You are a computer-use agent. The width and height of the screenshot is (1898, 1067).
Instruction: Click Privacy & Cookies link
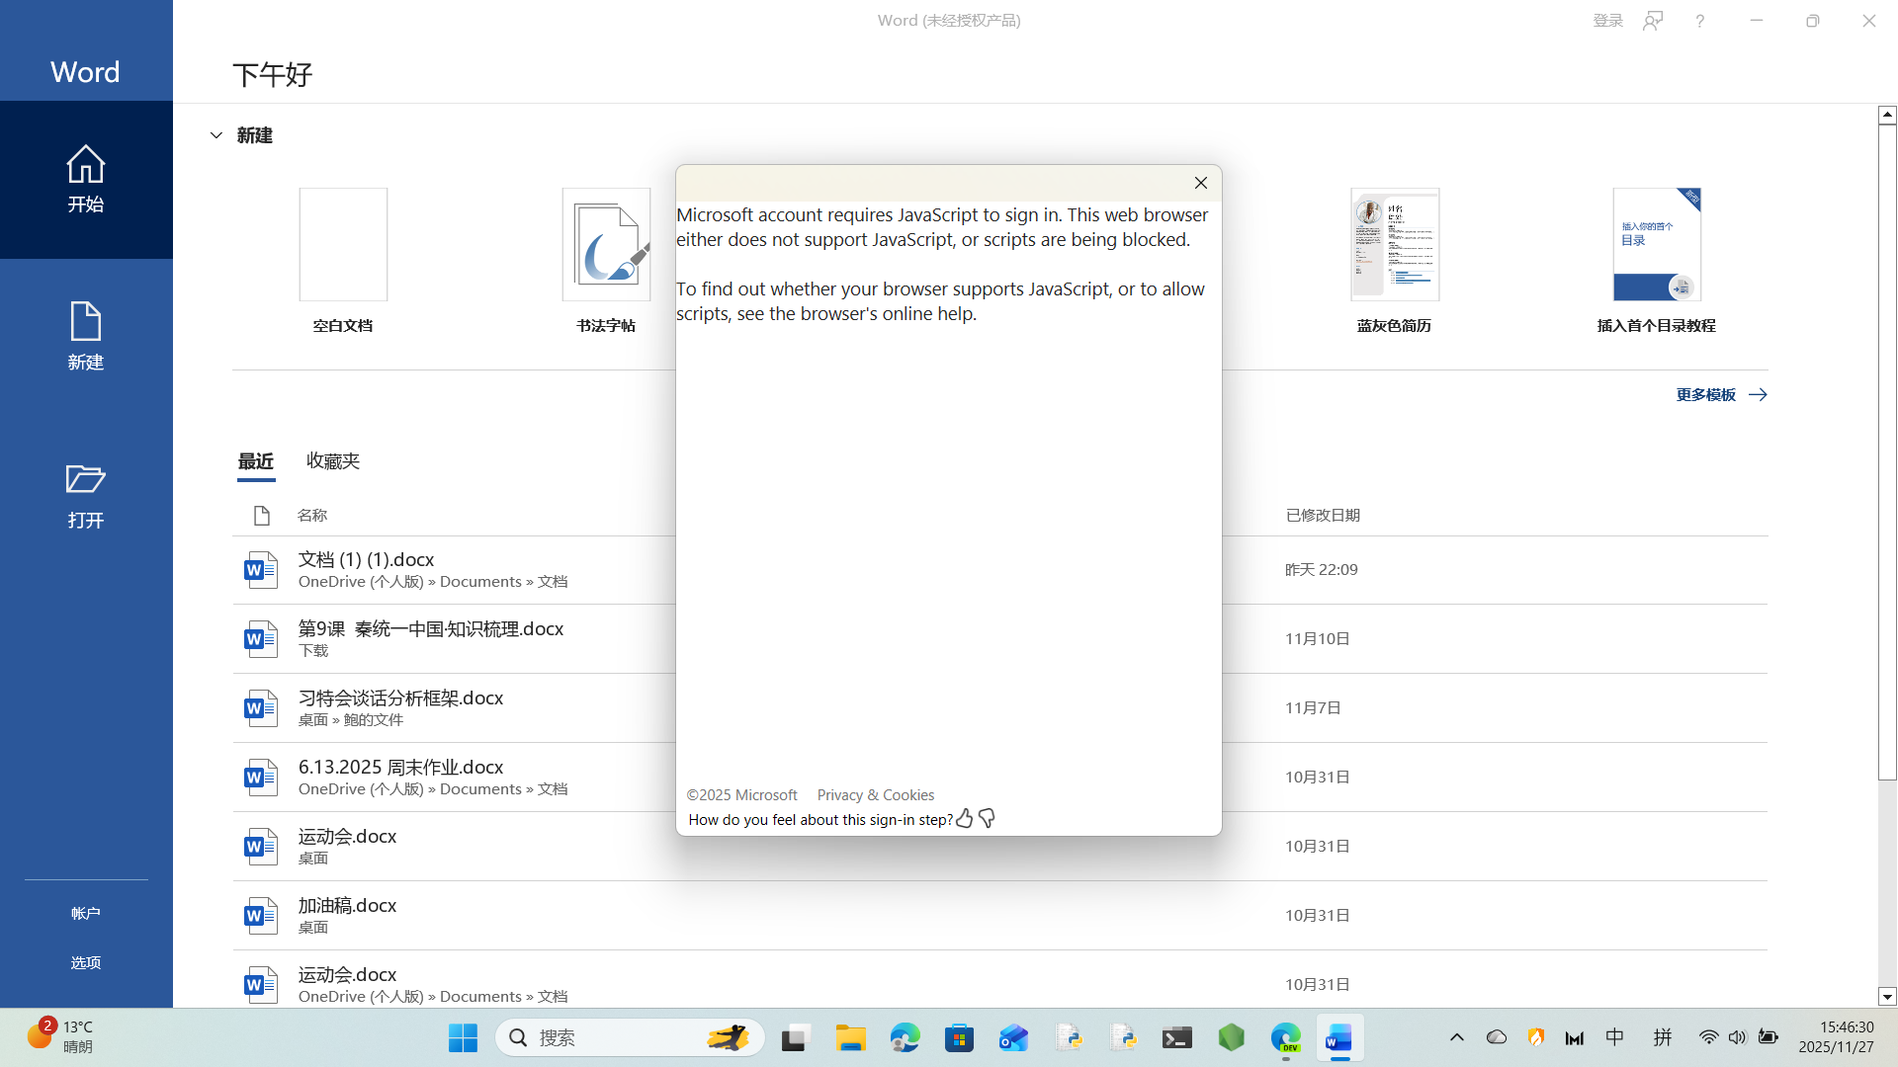875,794
